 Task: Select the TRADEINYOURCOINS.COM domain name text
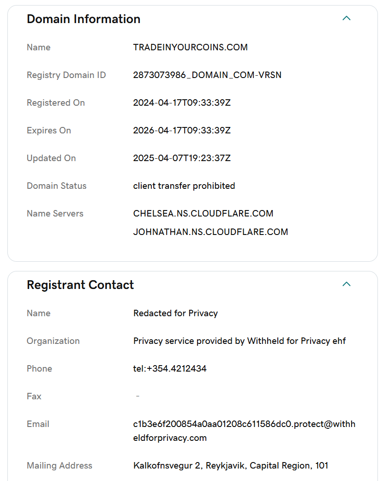point(191,47)
